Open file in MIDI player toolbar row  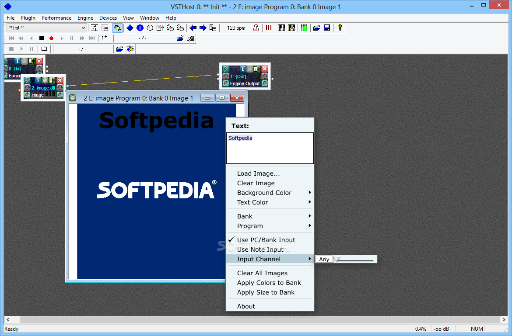click(x=180, y=38)
